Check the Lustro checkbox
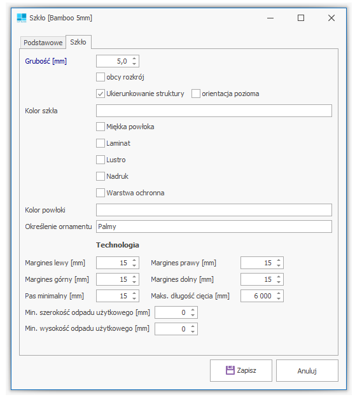 click(101, 160)
